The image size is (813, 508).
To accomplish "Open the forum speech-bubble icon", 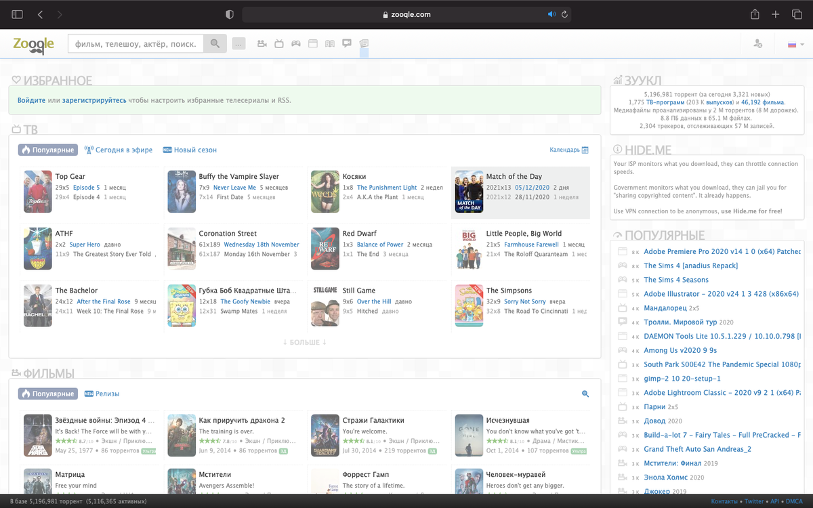I will pos(347,44).
